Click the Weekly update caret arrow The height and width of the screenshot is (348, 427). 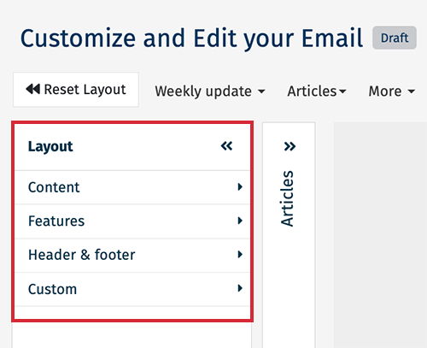261,91
